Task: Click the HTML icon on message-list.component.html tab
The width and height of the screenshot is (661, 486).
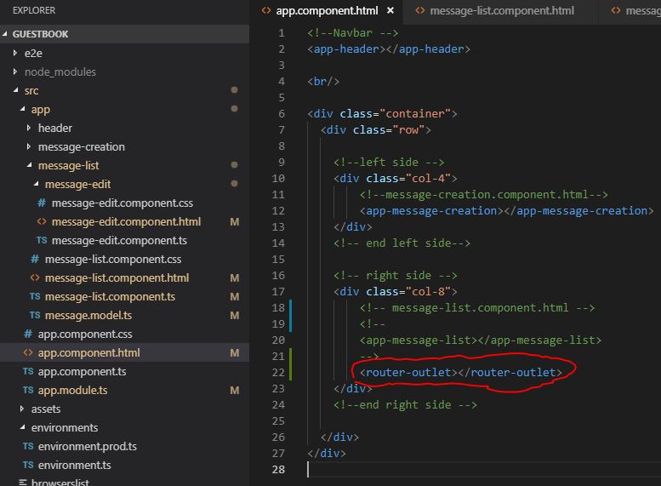Action: pyautogui.click(x=420, y=11)
